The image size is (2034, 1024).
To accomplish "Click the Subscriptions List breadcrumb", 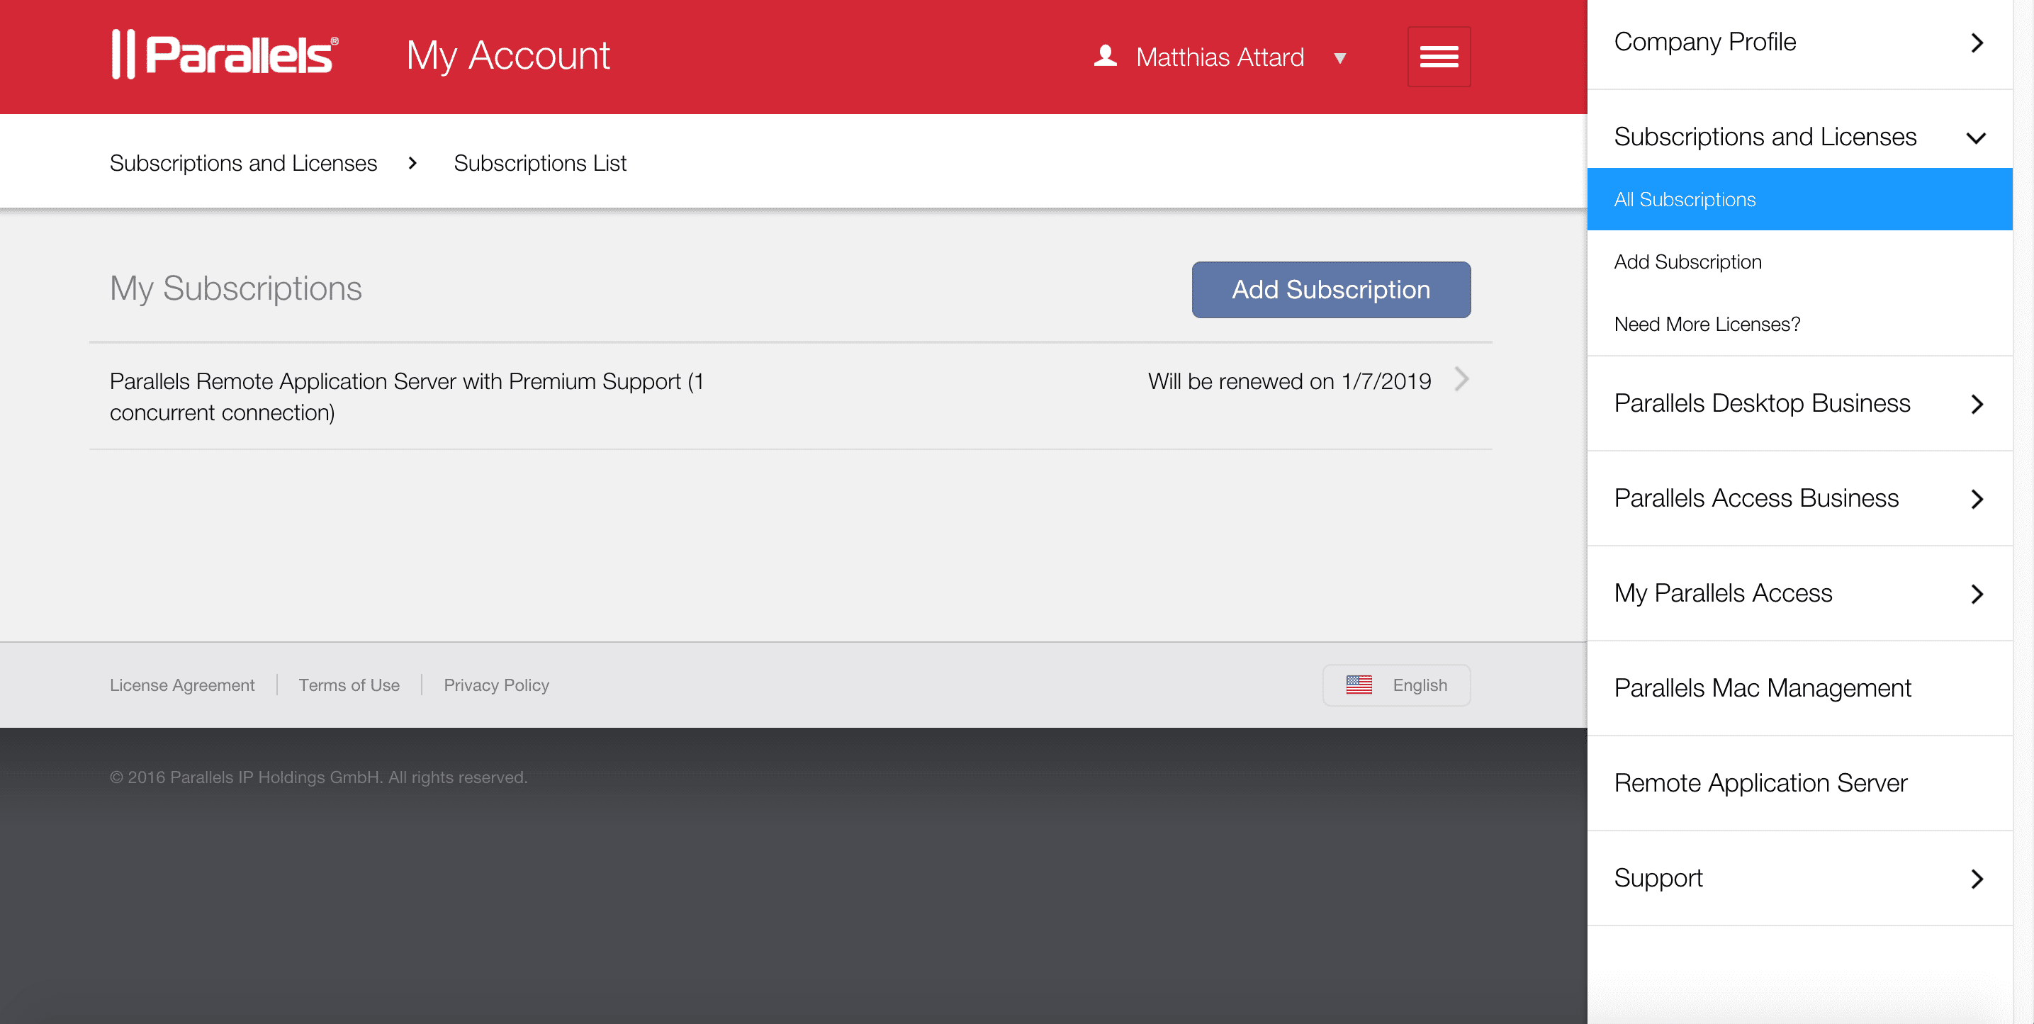I will coord(540,164).
